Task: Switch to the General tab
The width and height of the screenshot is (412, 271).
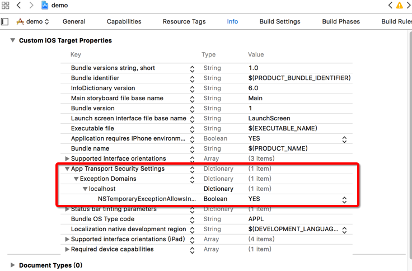Action: click(x=74, y=22)
